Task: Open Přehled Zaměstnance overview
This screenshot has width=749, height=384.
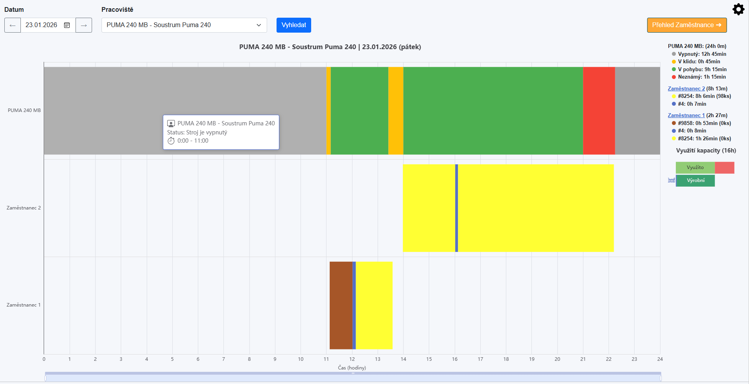Action: pyautogui.click(x=686, y=25)
